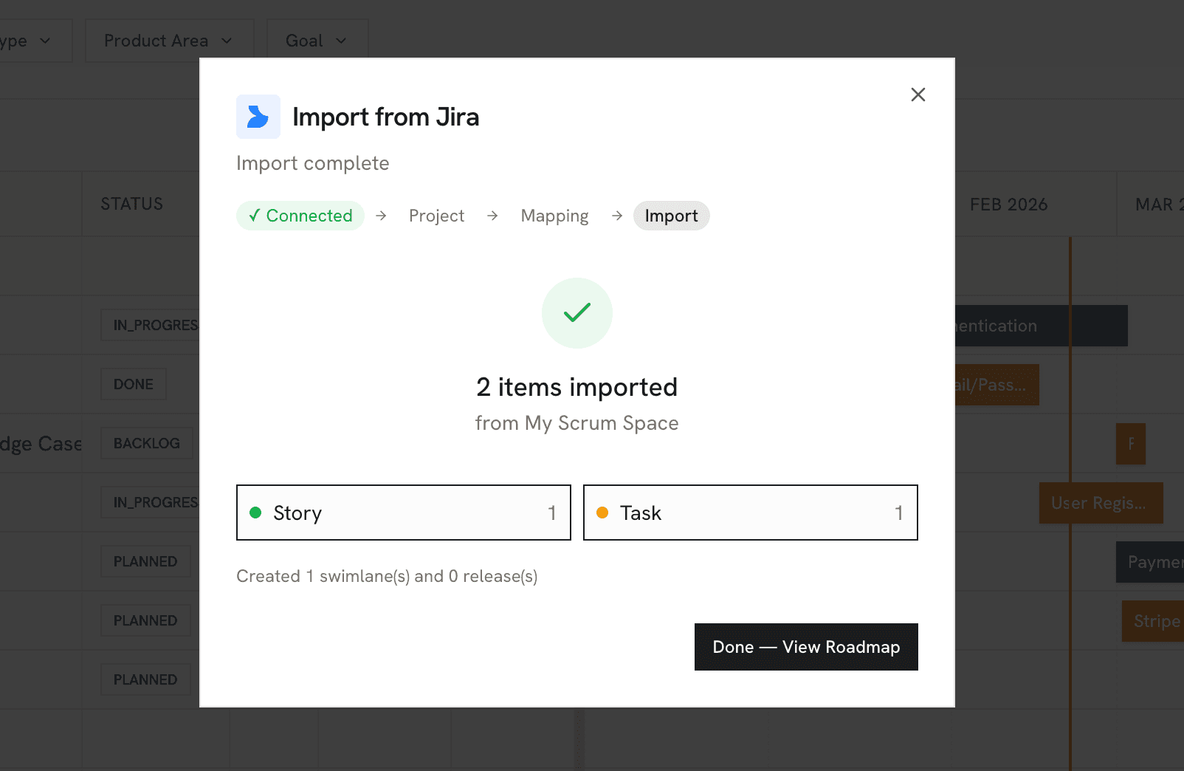This screenshot has height=771, width=1184.
Task: Open the Product Area filter dropdown
Action: [168, 41]
